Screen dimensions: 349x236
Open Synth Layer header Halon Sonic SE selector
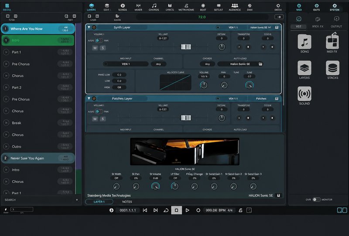(x=260, y=27)
